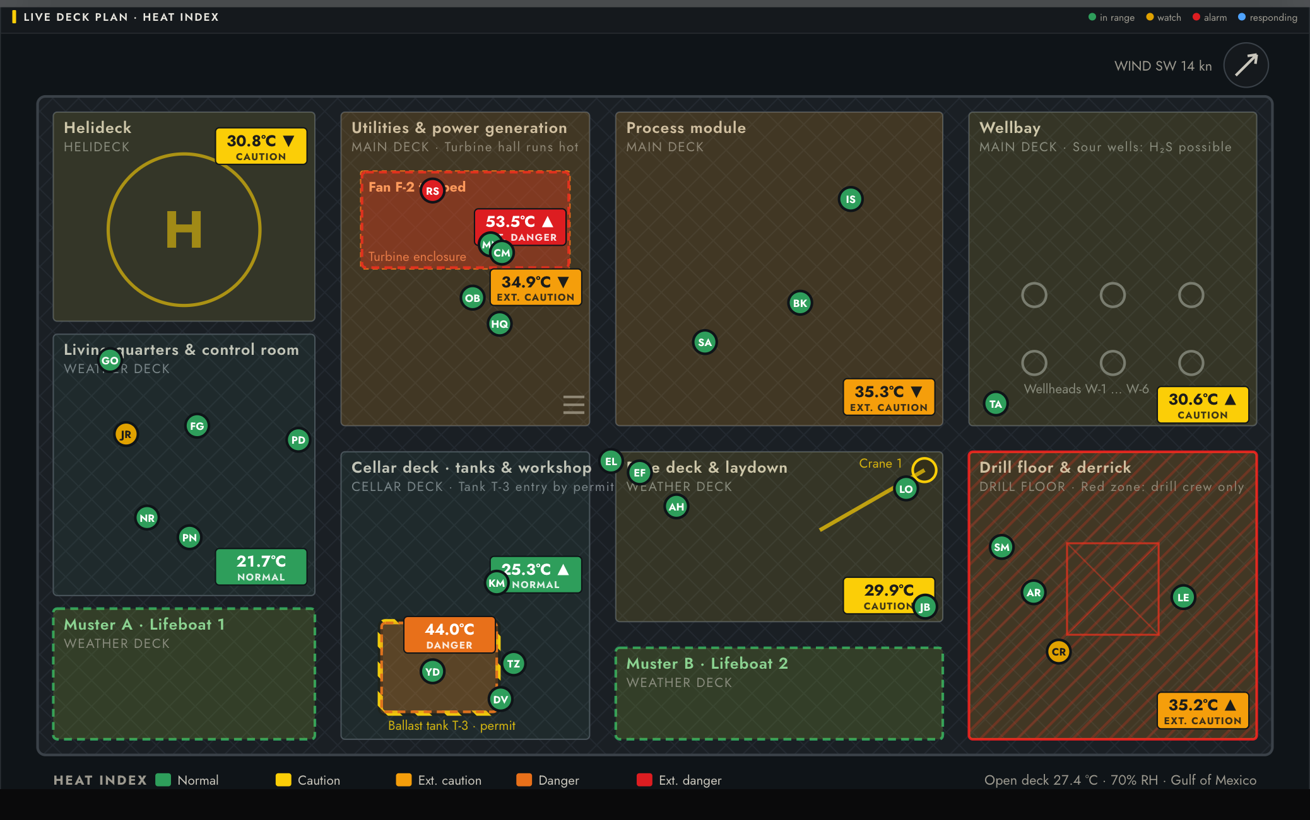Select the EL personnel marker

click(x=611, y=461)
